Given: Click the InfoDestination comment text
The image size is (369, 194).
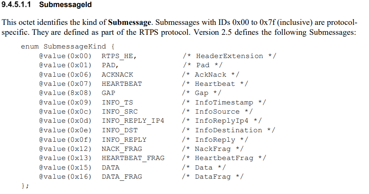Looking at the screenshot, I should (228, 130).
